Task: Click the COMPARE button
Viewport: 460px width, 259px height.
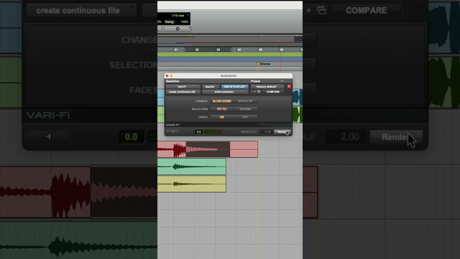Action: 273,92
